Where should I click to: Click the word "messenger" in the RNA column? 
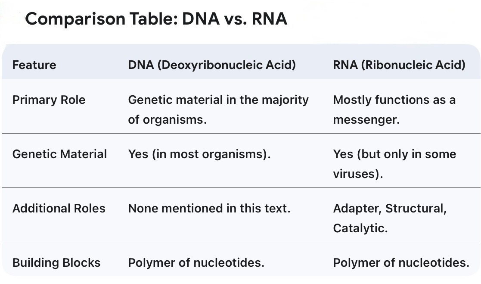point(365,119)
